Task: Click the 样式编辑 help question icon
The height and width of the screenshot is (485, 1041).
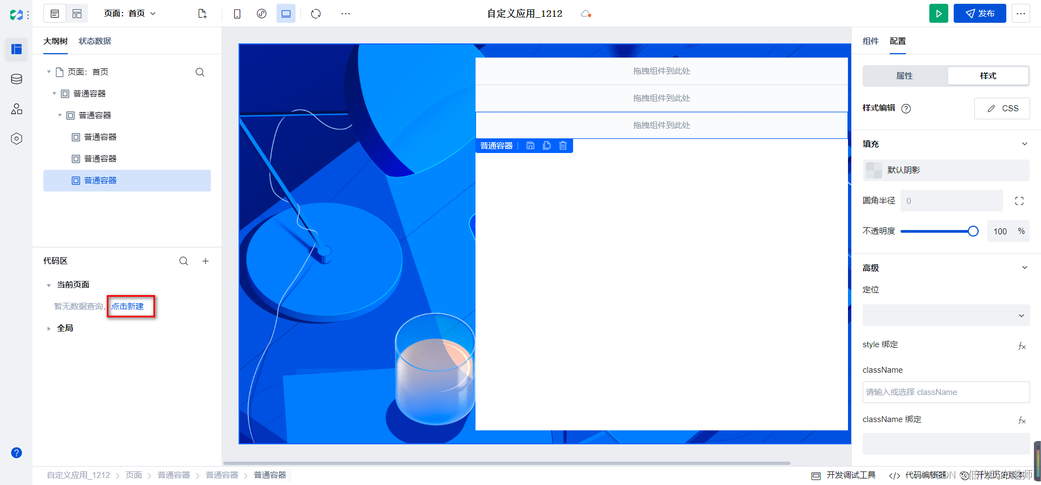Action: [x=906, y=109]
